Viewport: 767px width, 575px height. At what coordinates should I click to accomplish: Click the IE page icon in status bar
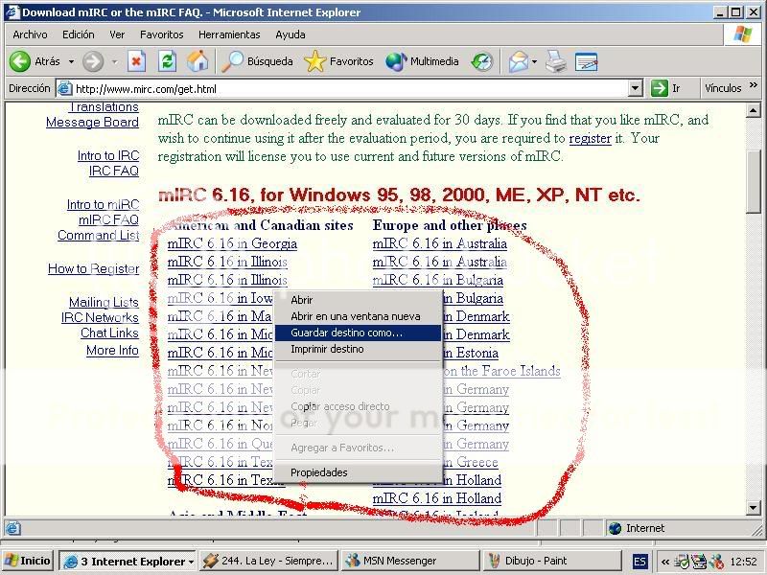(x=12, y=528)
